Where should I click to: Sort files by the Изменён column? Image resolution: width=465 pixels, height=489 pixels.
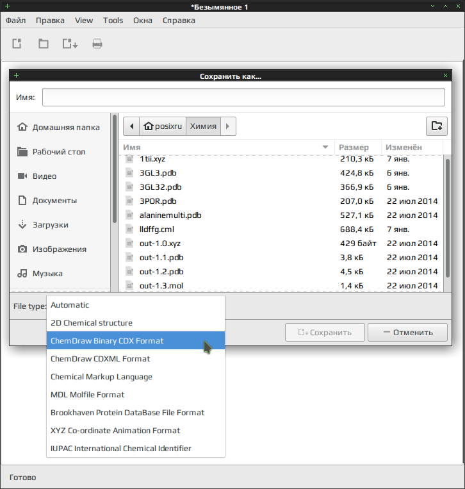[412, 147]
